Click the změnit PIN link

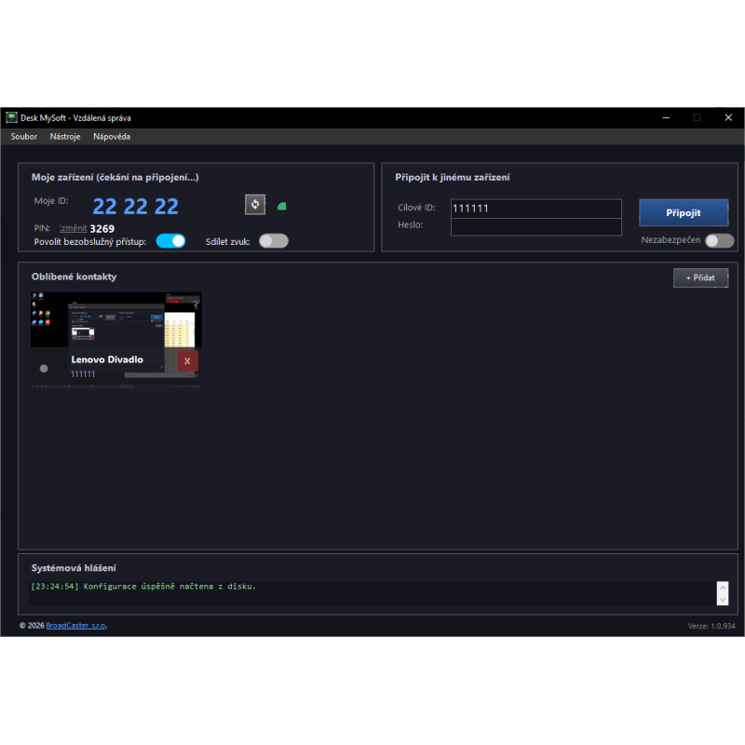tap(74, 228)
